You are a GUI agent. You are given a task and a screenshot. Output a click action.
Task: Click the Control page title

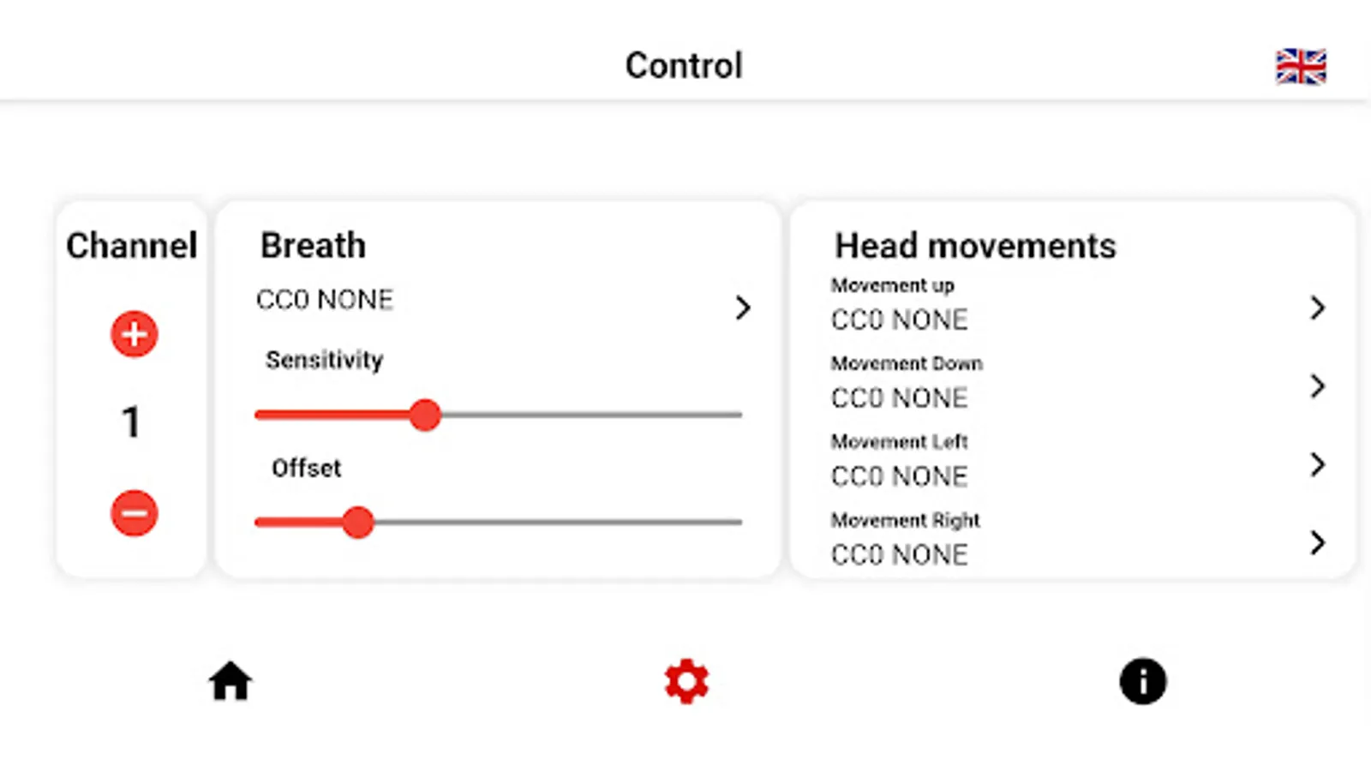pyautogui.click(x=684, y=66)
